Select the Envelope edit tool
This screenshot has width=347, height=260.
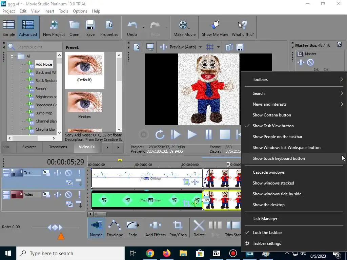point(115,229)
